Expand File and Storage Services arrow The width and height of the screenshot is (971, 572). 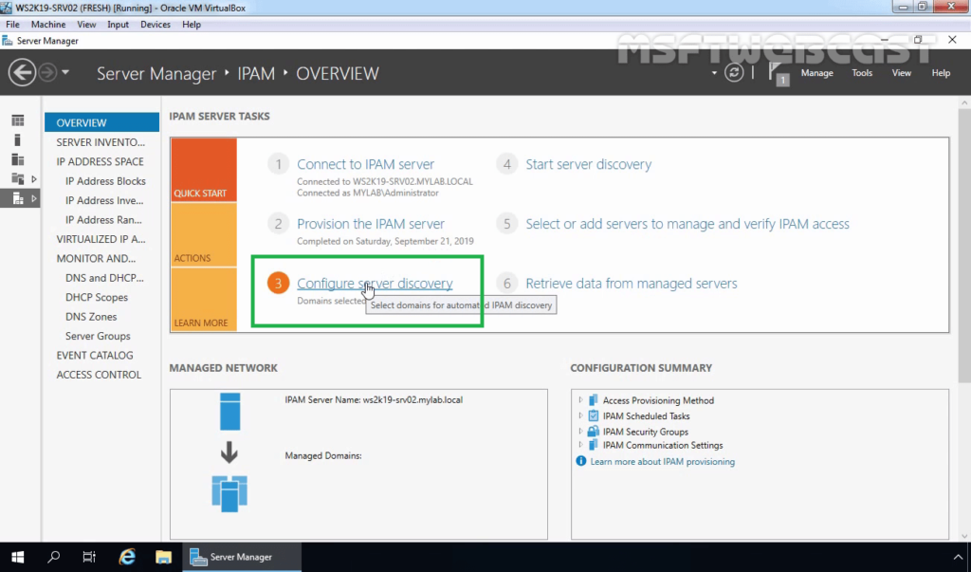pos(34,179)
